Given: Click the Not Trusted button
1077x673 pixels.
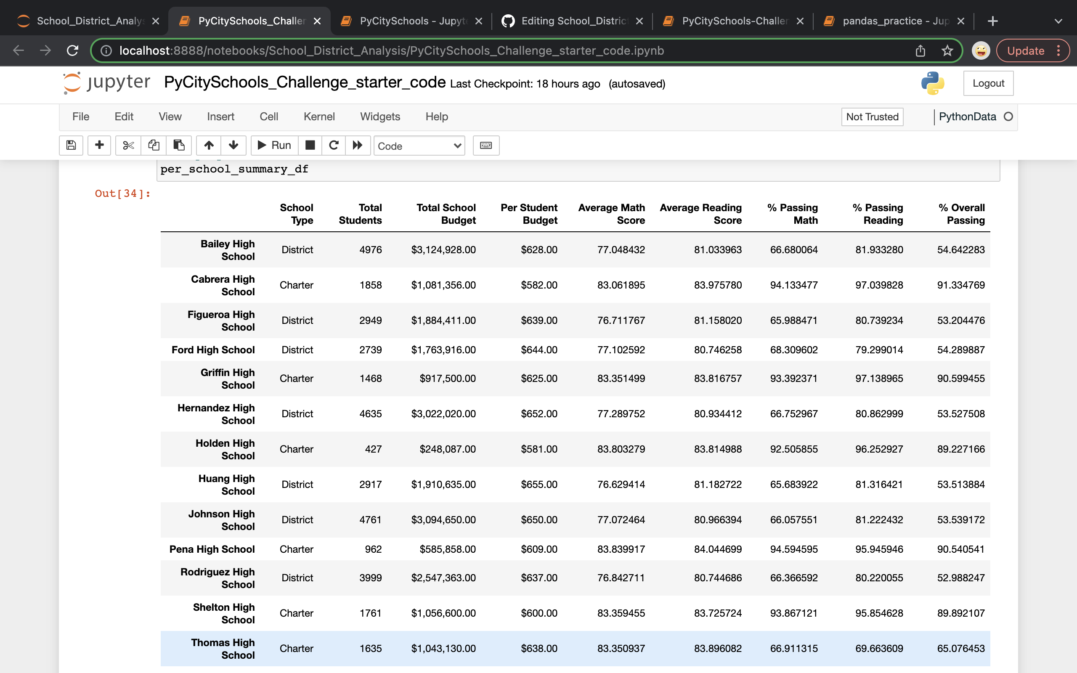Looking at the screenshot, I should [872, 117].
